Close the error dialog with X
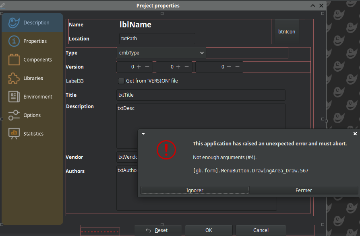 (x=355, y=133)
